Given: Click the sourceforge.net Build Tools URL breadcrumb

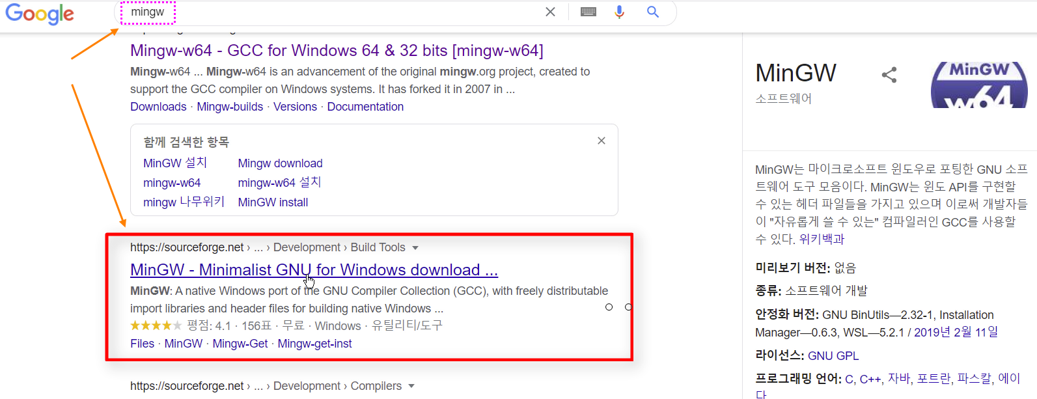Looking at the screenshot, I should coord(268,247).
